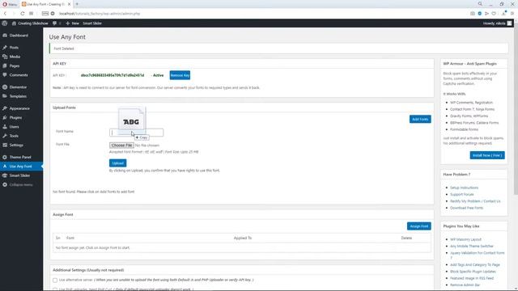The height and width of the screenshot is (291, 518).
Task: Click the localhost address bar
Action: point(99,14)
